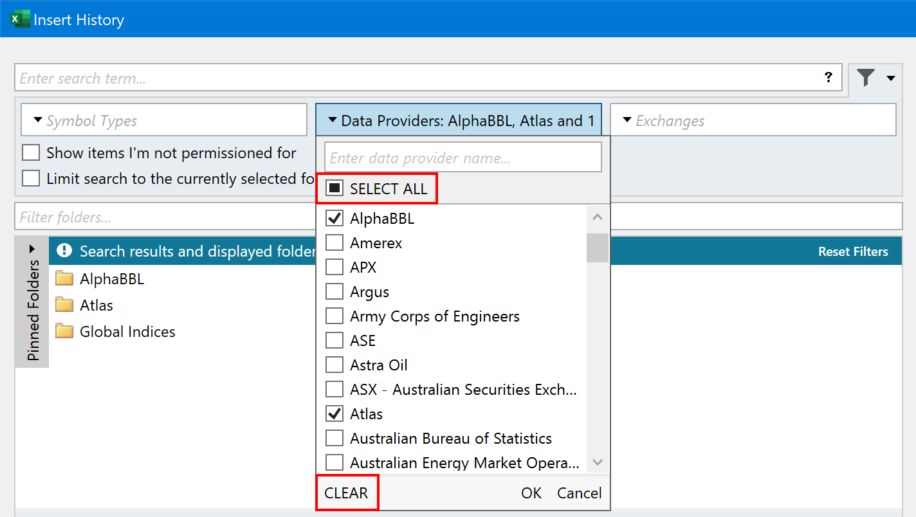Toggle Limit search to currently selected folder

pyautogui.click(x=31, y=178)
